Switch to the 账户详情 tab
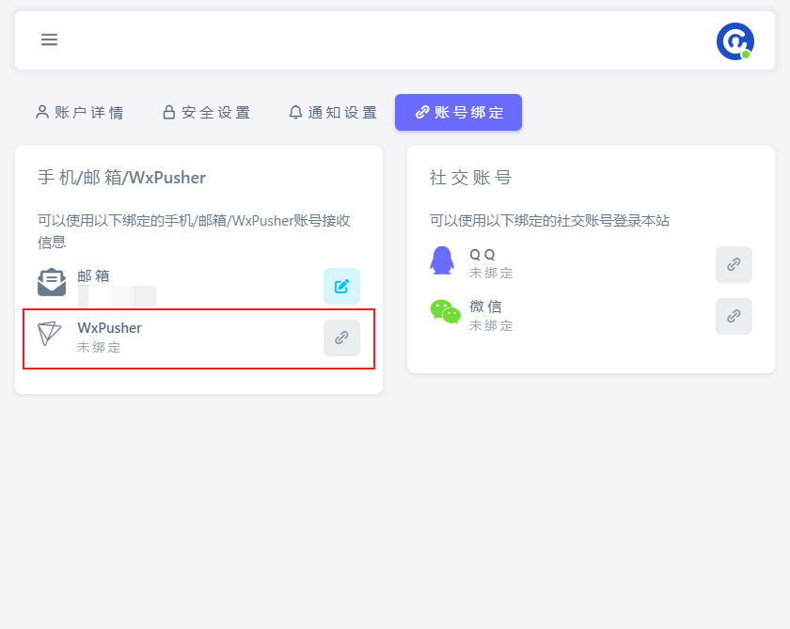This screenshot has width=790, height=629. [x=80, y=113]
